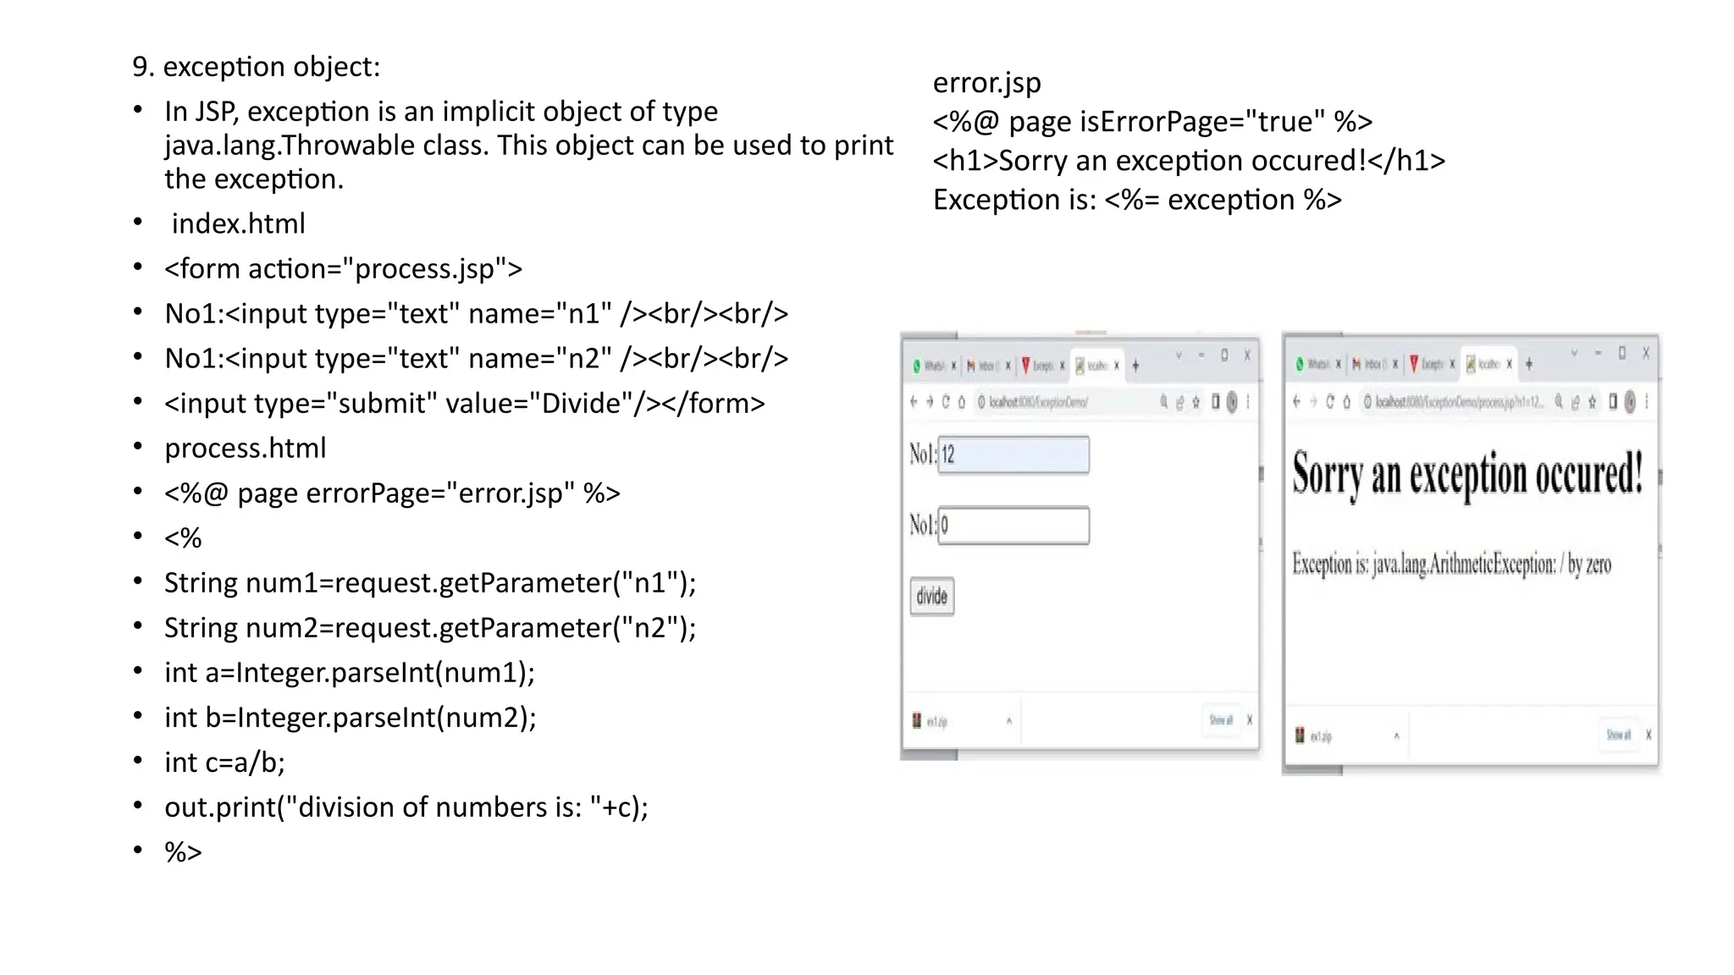Click bookmark star in exception-page browser
1734x975 pixels.
[x=1592, y=403]
